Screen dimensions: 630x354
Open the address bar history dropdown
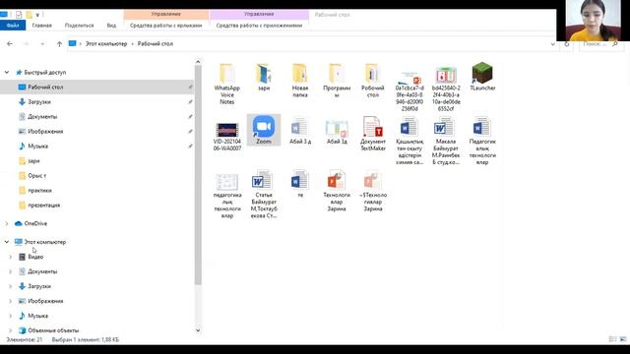553,43
